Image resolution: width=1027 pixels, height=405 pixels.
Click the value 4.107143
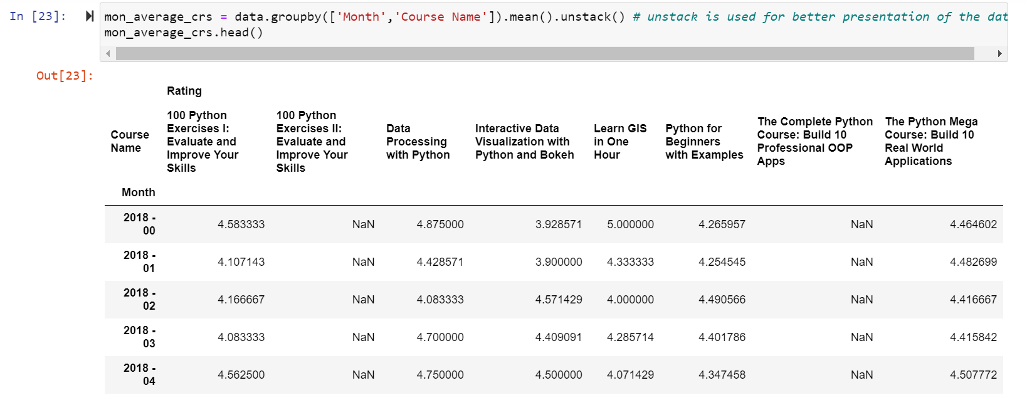click(x=241, y=262)
